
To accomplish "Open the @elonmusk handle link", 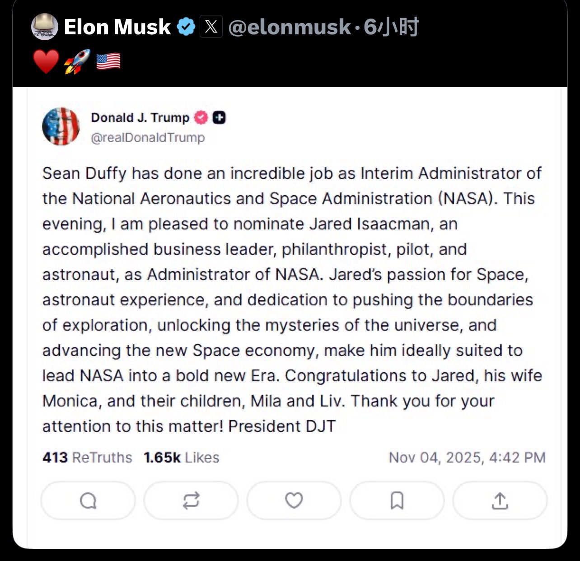I will 289,27.
